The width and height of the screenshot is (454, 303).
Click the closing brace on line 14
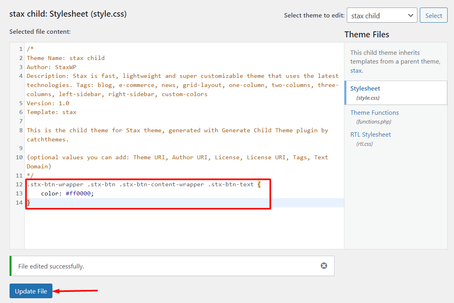(28, 203)
